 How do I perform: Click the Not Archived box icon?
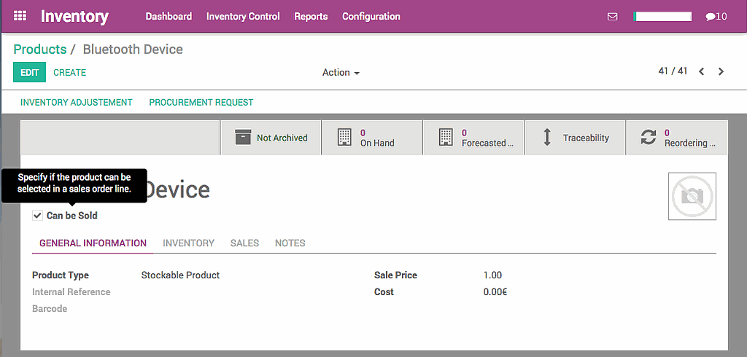coord(243,138)
